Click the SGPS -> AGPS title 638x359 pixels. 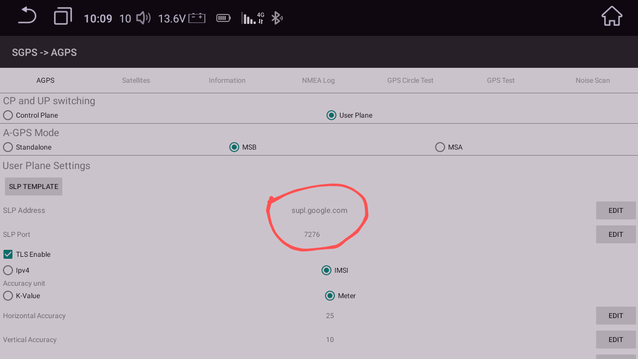click(x=44, y=52)
